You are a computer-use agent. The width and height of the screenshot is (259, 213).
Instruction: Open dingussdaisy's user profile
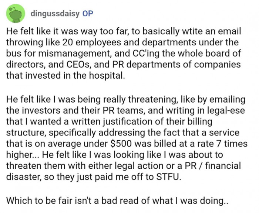60,14
